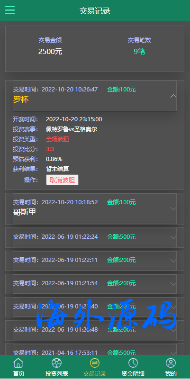Expand the 01:22:11 200元 record
The width and height of the screenshot is (190, 379).
point(95,261)
